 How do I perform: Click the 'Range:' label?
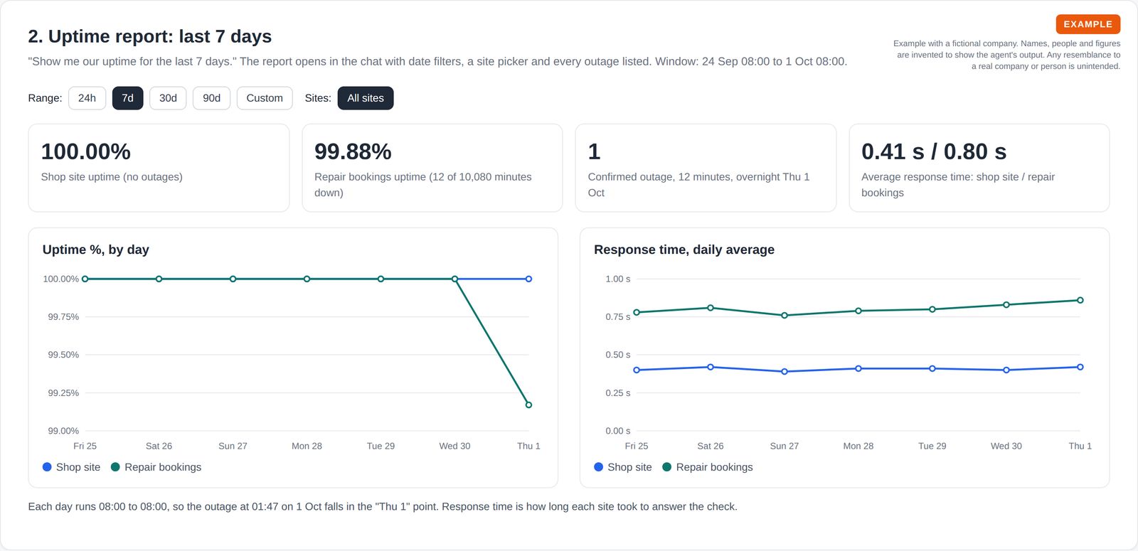[x=46, y=98]
